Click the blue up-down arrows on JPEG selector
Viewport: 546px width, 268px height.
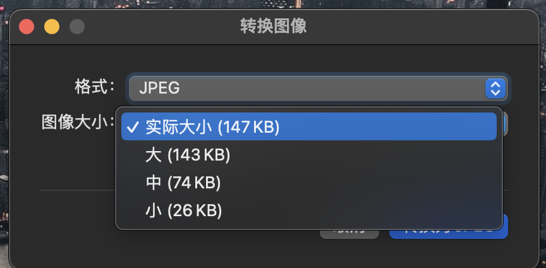pos(495,88)
